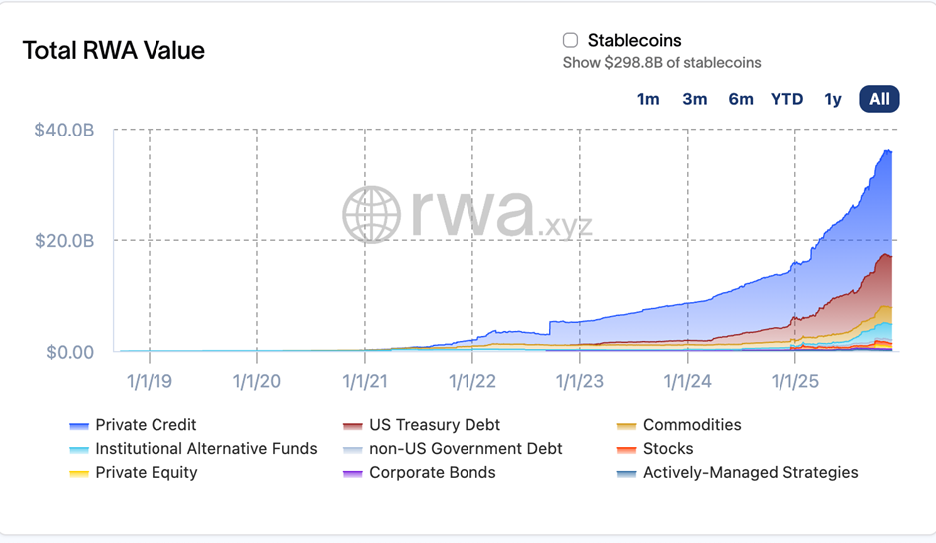Click the Private Equity legend icon
Viewport: 936px width, 543px height.
coord(79,474)
